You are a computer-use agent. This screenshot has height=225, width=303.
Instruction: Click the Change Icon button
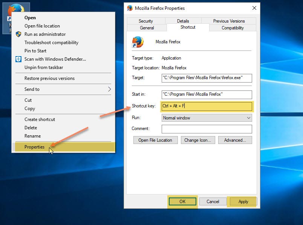(198, 140)
